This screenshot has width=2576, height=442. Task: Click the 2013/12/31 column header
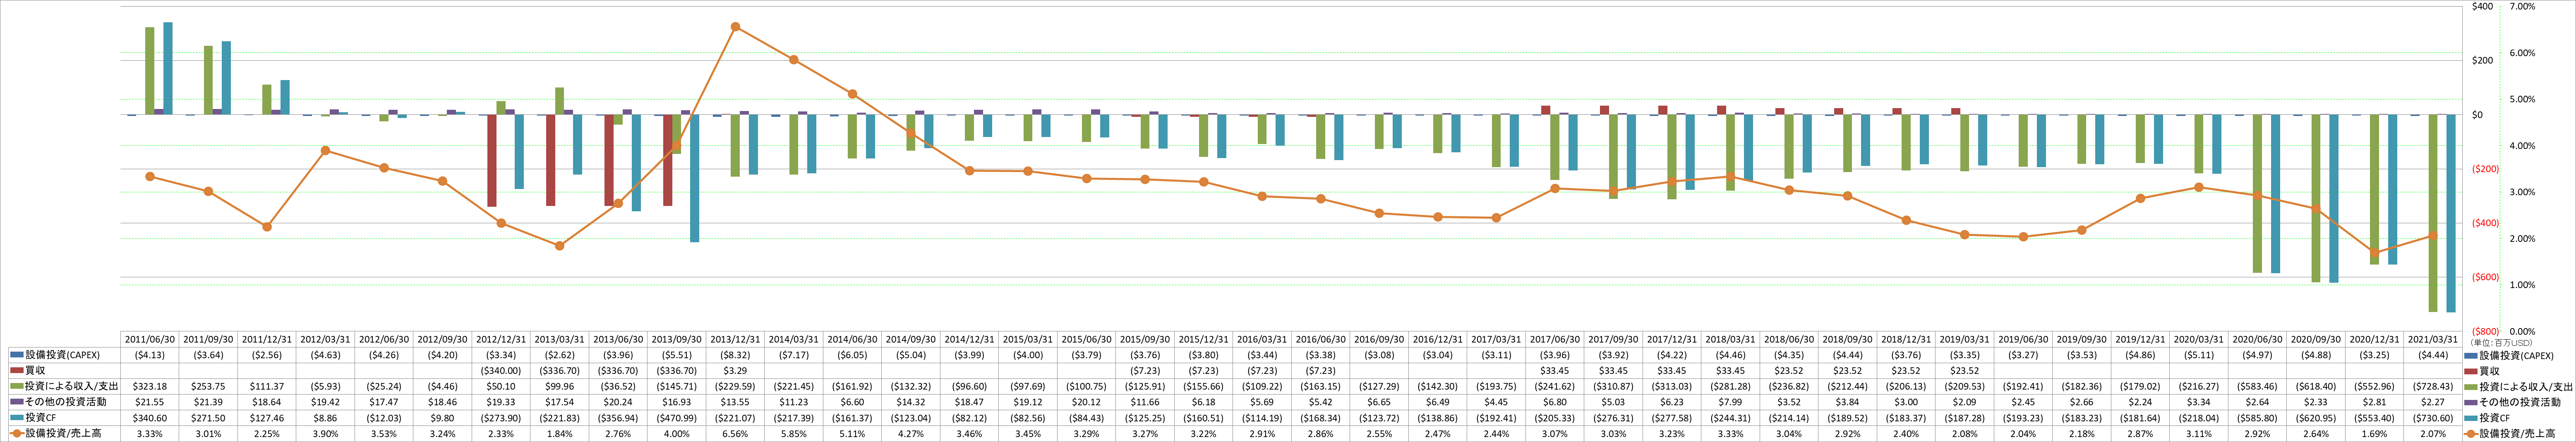(735, 339)
